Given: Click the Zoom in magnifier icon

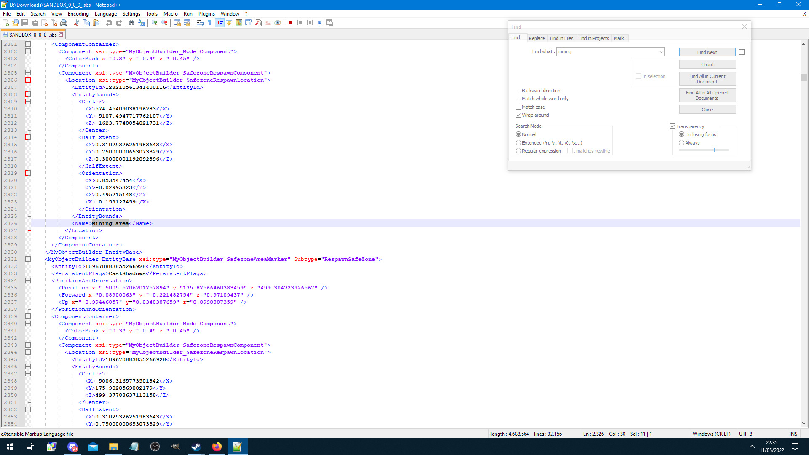Looking at the screenshot, I should [x=155, y=23].
